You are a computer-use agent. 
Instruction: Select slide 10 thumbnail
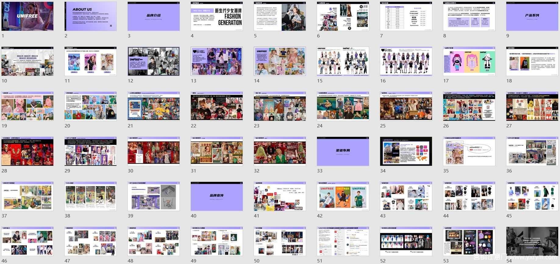click(27, 61)
